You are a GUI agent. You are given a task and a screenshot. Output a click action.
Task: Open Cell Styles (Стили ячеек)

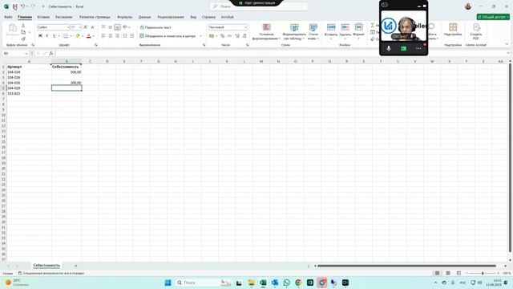(x=313, y=32)
